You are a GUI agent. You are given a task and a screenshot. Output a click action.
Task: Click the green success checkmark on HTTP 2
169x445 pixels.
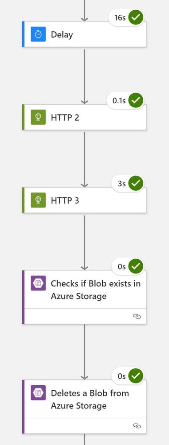136,101
